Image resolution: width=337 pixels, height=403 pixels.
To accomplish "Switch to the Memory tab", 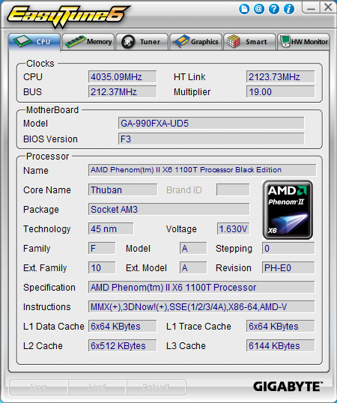I will (x=88, y=42).
